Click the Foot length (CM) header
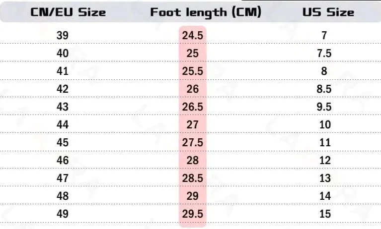 206,12
